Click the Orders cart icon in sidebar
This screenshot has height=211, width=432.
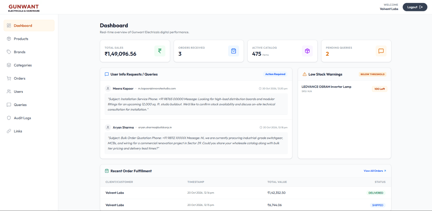pyautogui.click(x=9, y=78)
